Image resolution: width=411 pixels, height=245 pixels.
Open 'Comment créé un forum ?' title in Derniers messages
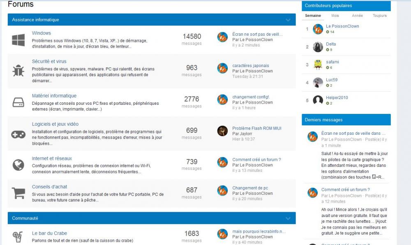[x=346, y=190]
